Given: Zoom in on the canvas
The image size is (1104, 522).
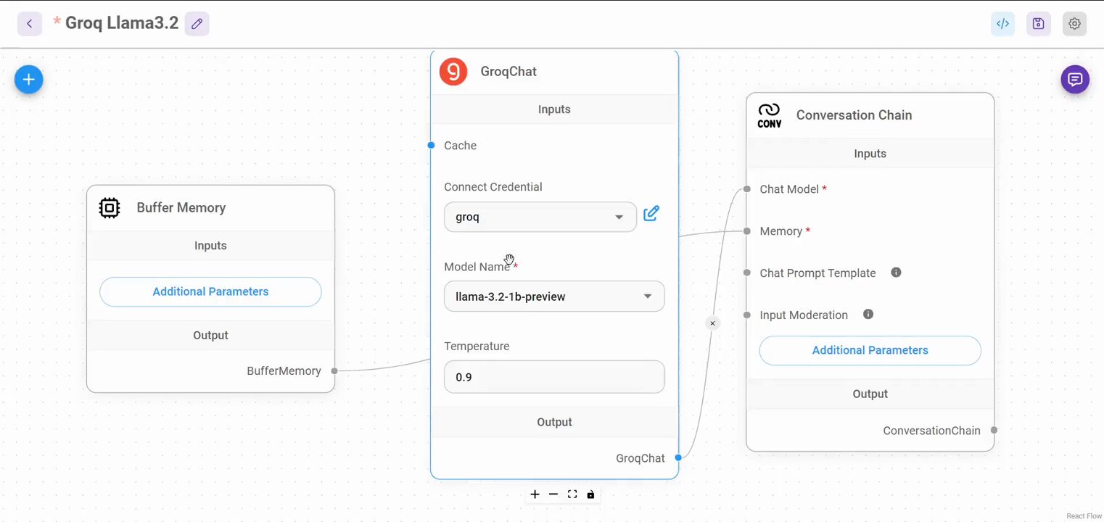Looking at the screenshot, I should pos(535,494).
